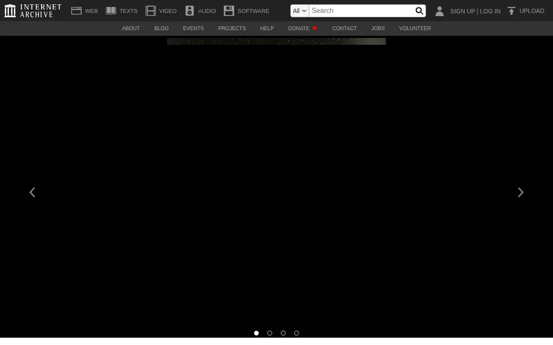This screenshot has height=345, width=553.
Task: Click the VIDEO text label
Action: click(168, 11)
